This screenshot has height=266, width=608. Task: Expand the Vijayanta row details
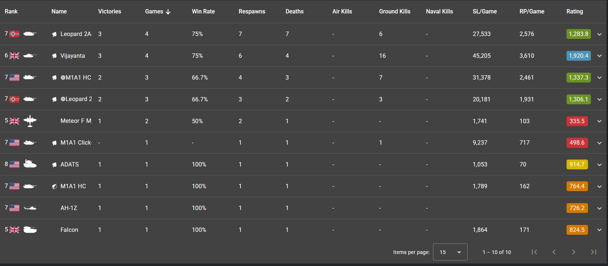(x=599, y=56)
